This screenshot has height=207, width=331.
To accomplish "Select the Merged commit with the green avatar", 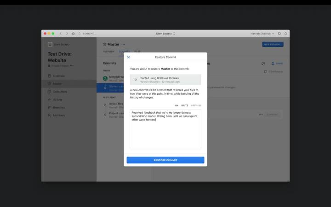I will pos(113,79).
